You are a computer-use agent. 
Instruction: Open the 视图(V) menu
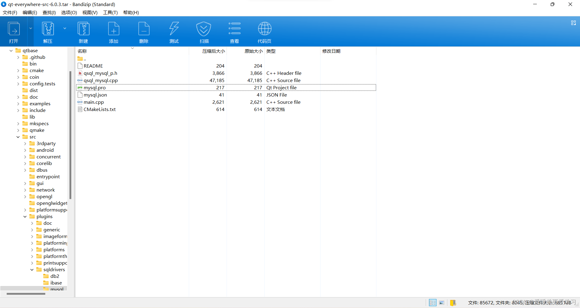pos(90,12)
